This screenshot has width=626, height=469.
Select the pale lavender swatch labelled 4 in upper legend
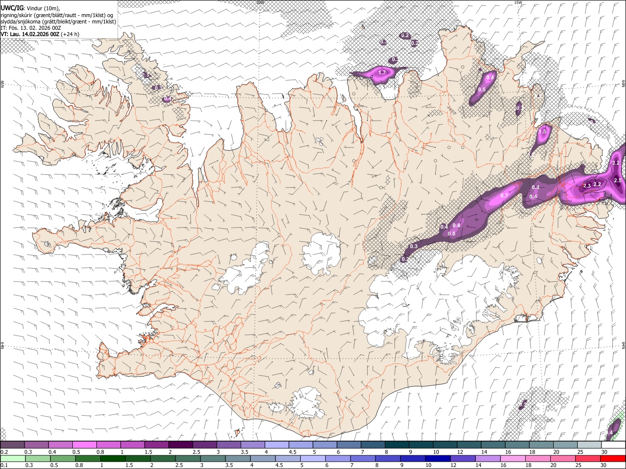point(277,445)
